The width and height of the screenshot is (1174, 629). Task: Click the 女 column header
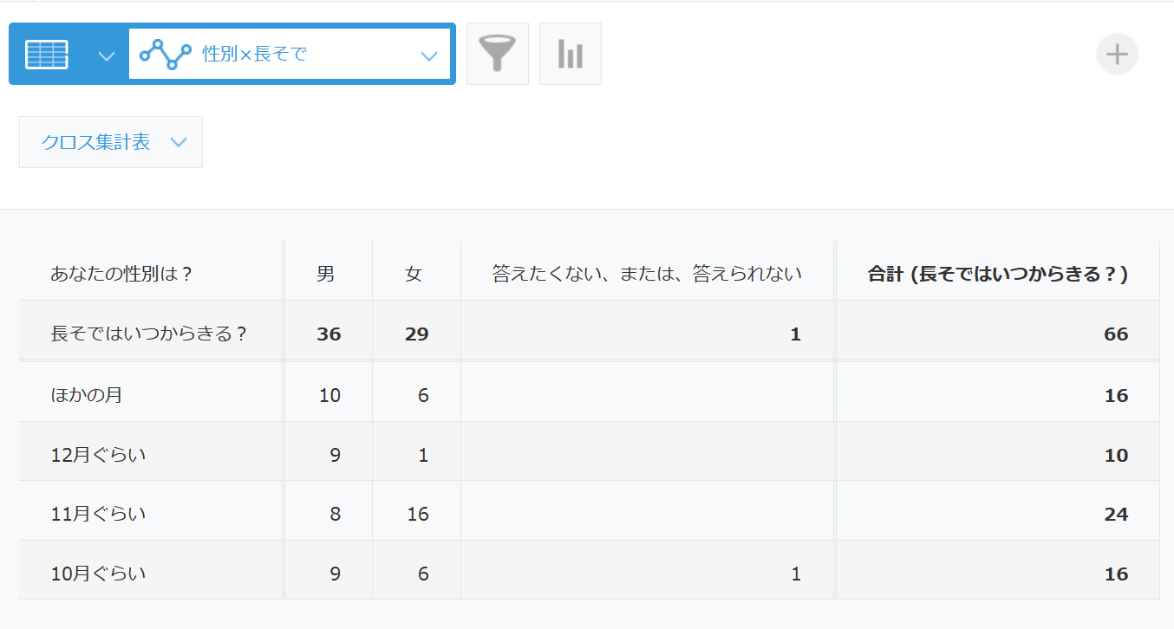coord(414,275)
